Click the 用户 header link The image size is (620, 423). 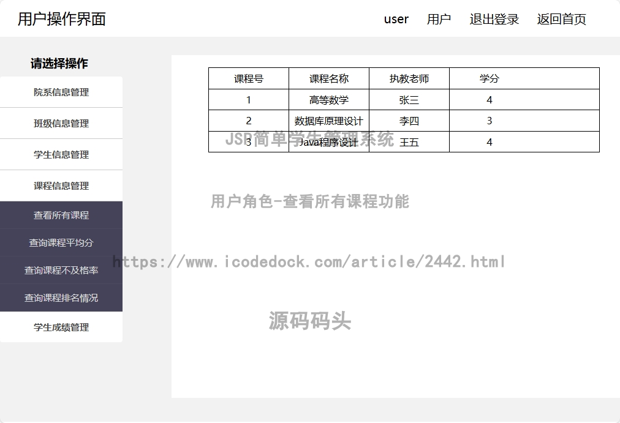(439, 19)
